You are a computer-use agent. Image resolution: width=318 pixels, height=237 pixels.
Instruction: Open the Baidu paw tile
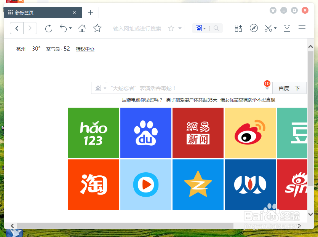(146, 133)
